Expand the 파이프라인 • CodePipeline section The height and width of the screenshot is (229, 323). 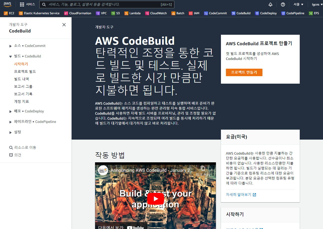[x=11, y=122]
